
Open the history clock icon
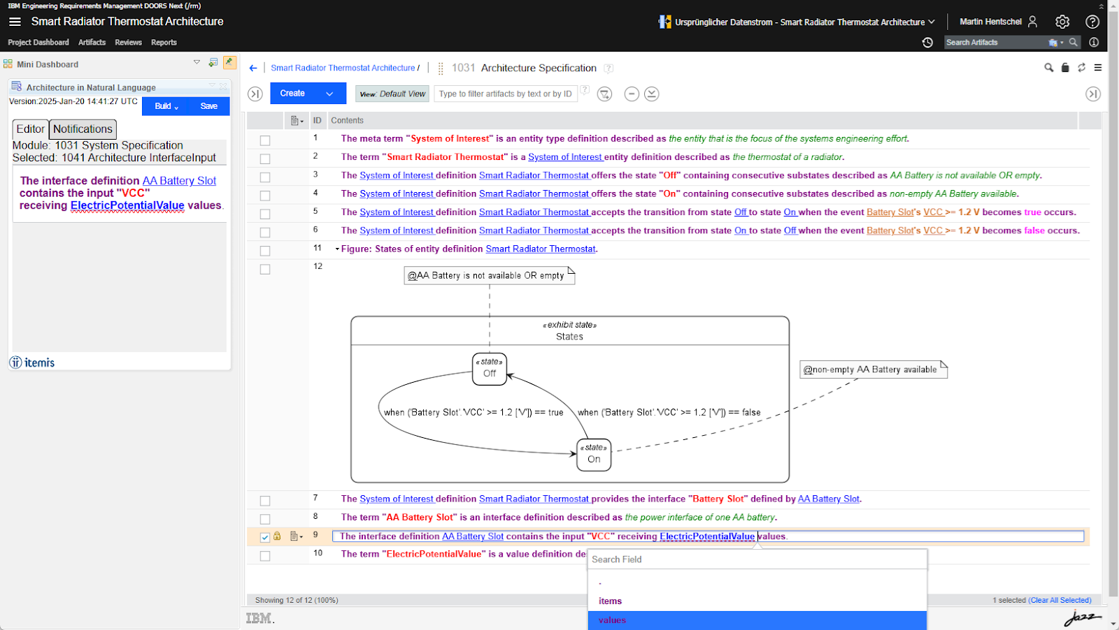tap(927, 43)
